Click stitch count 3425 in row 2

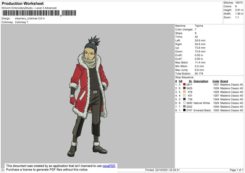pos(189,88)
